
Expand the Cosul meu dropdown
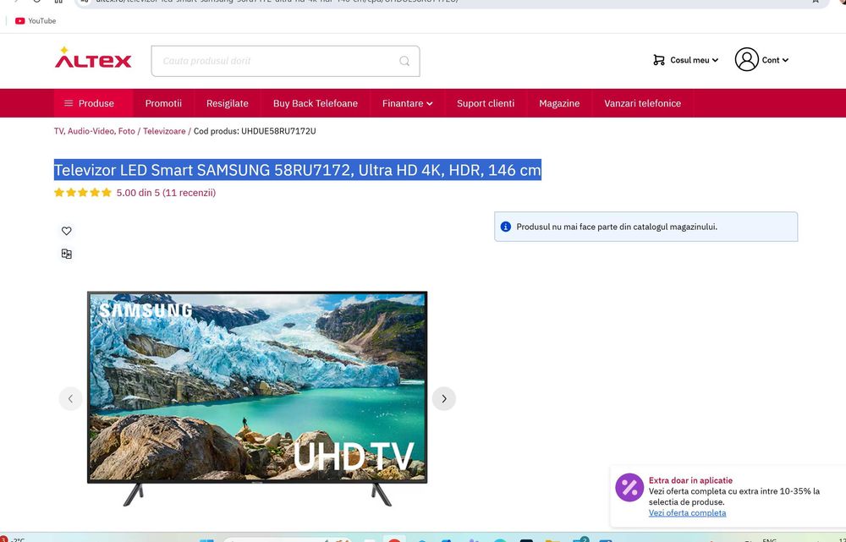coord(694,60)
